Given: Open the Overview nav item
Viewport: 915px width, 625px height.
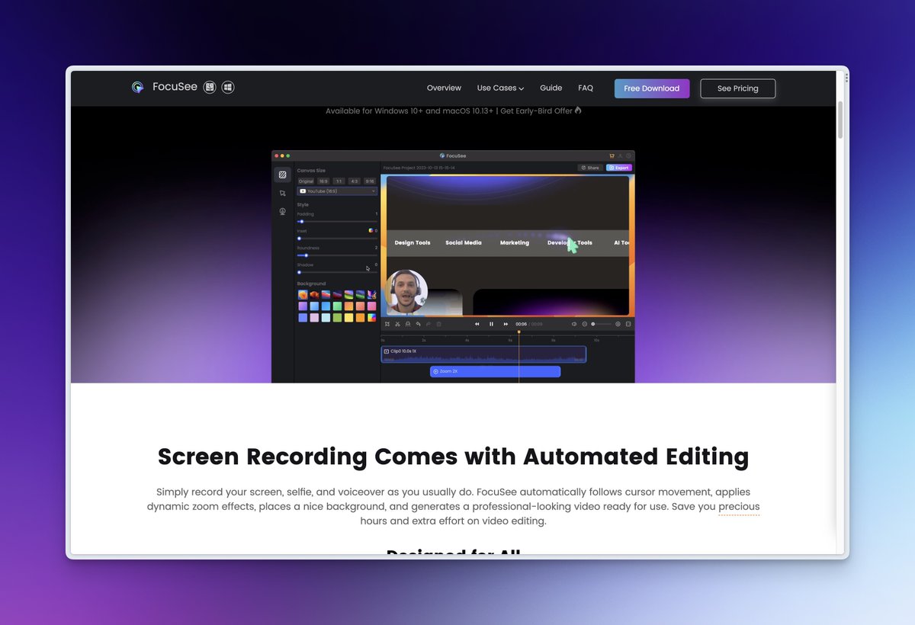Looking at the screenshot, I should click(444, 88).
